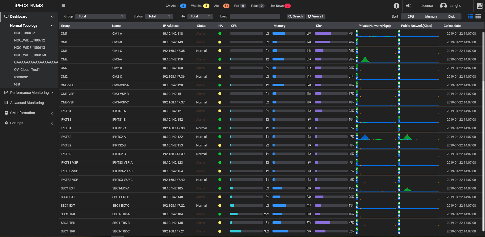Click the Search button
This screenshot has width=485, height=237.
tap(296, 16)
